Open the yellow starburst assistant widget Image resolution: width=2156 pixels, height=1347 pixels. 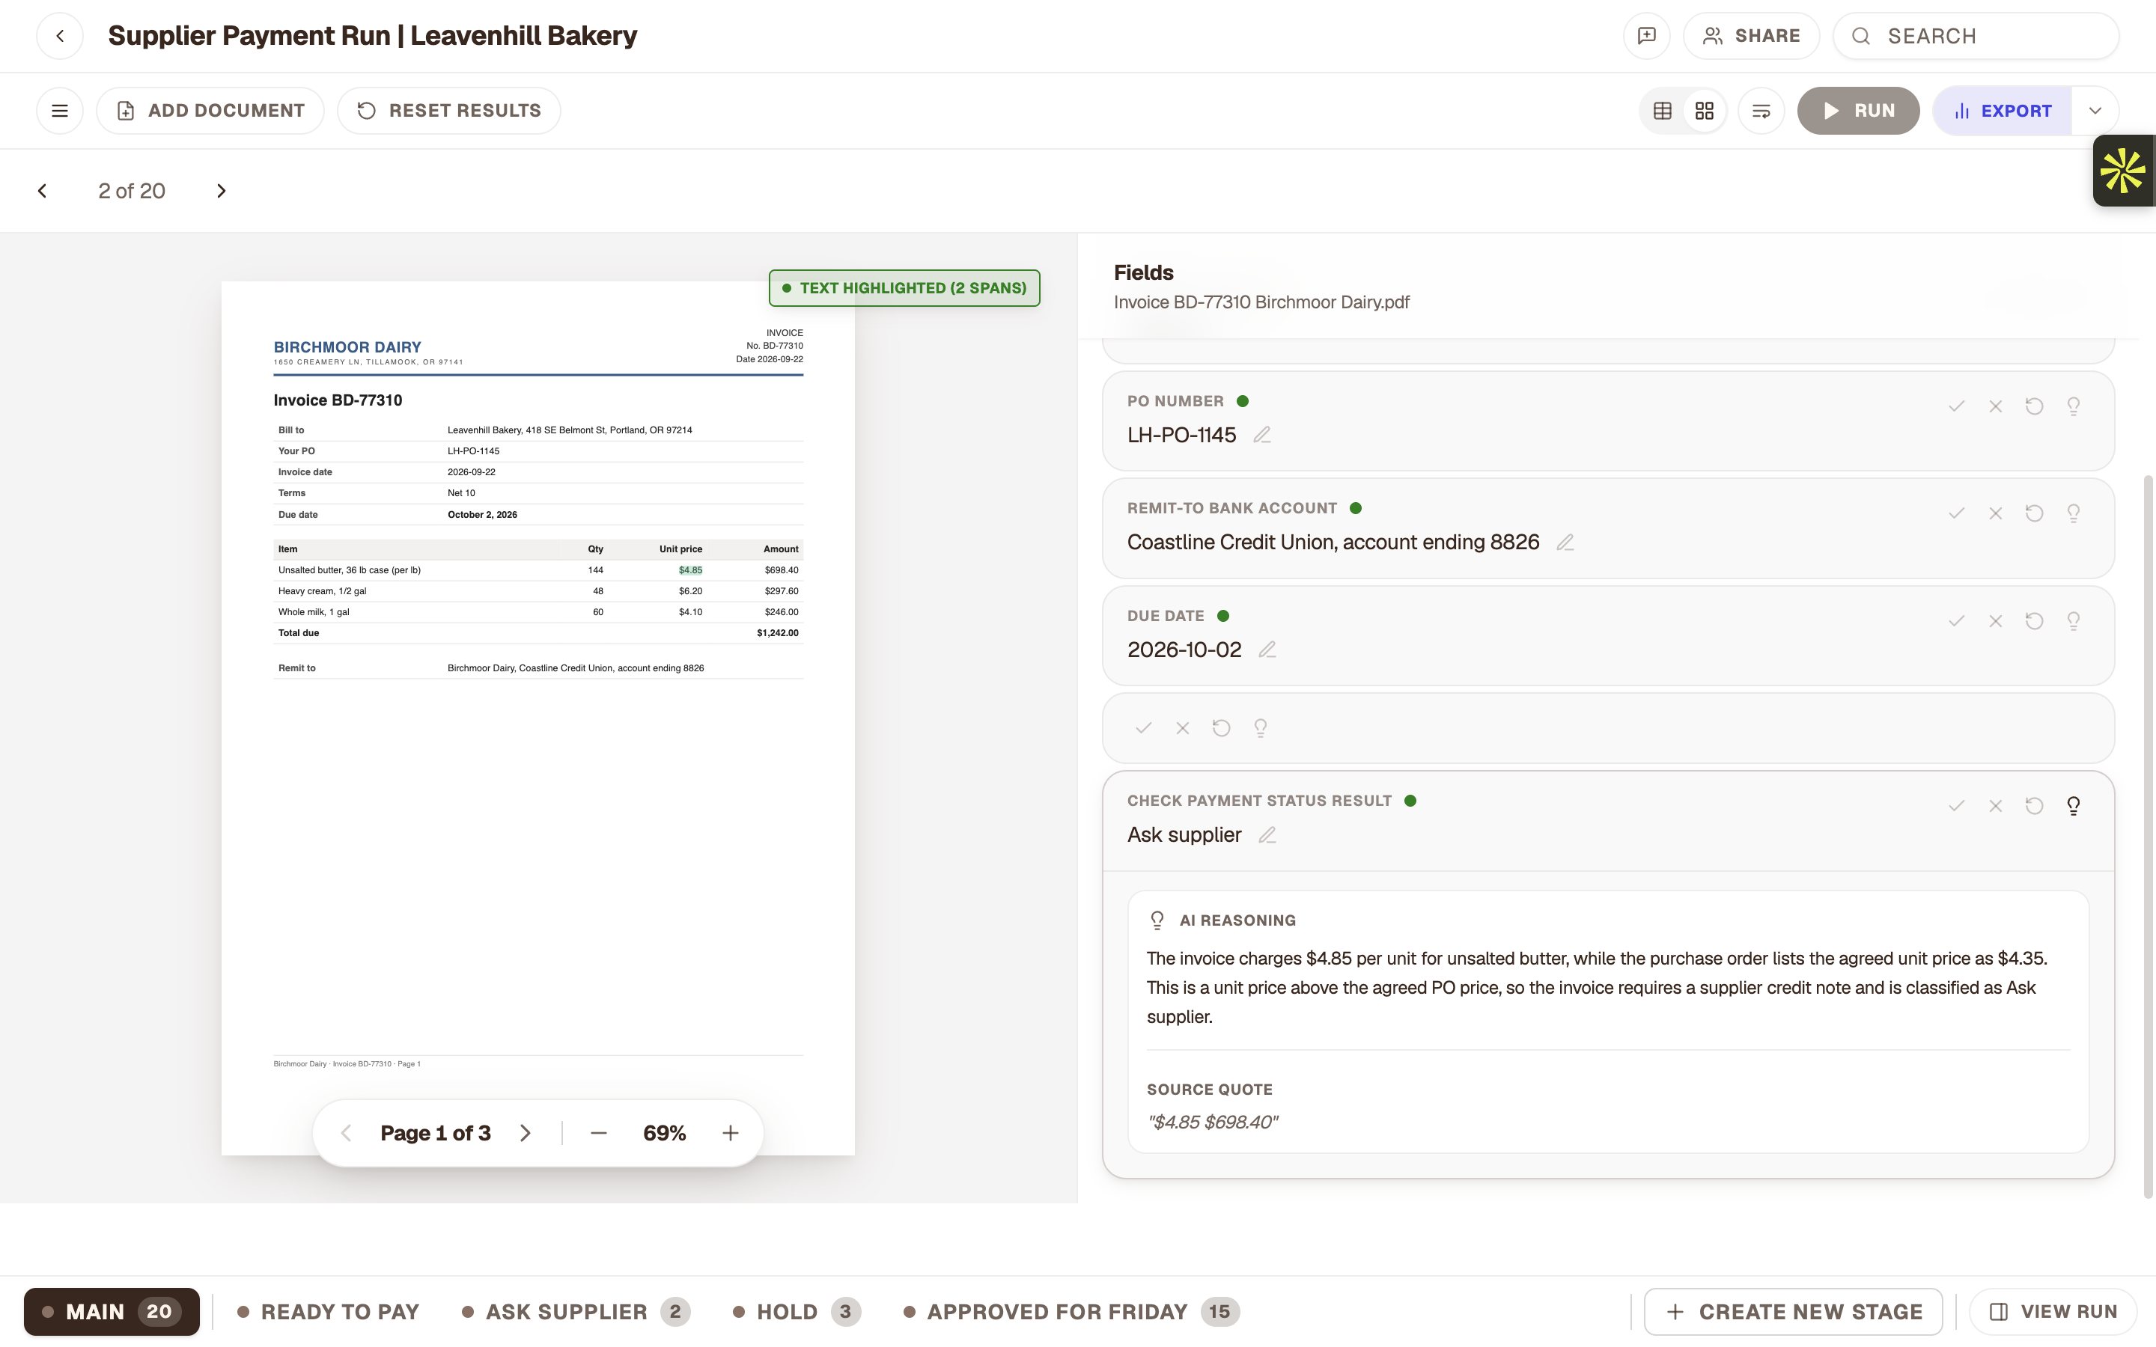click(x=2124, y=170)
